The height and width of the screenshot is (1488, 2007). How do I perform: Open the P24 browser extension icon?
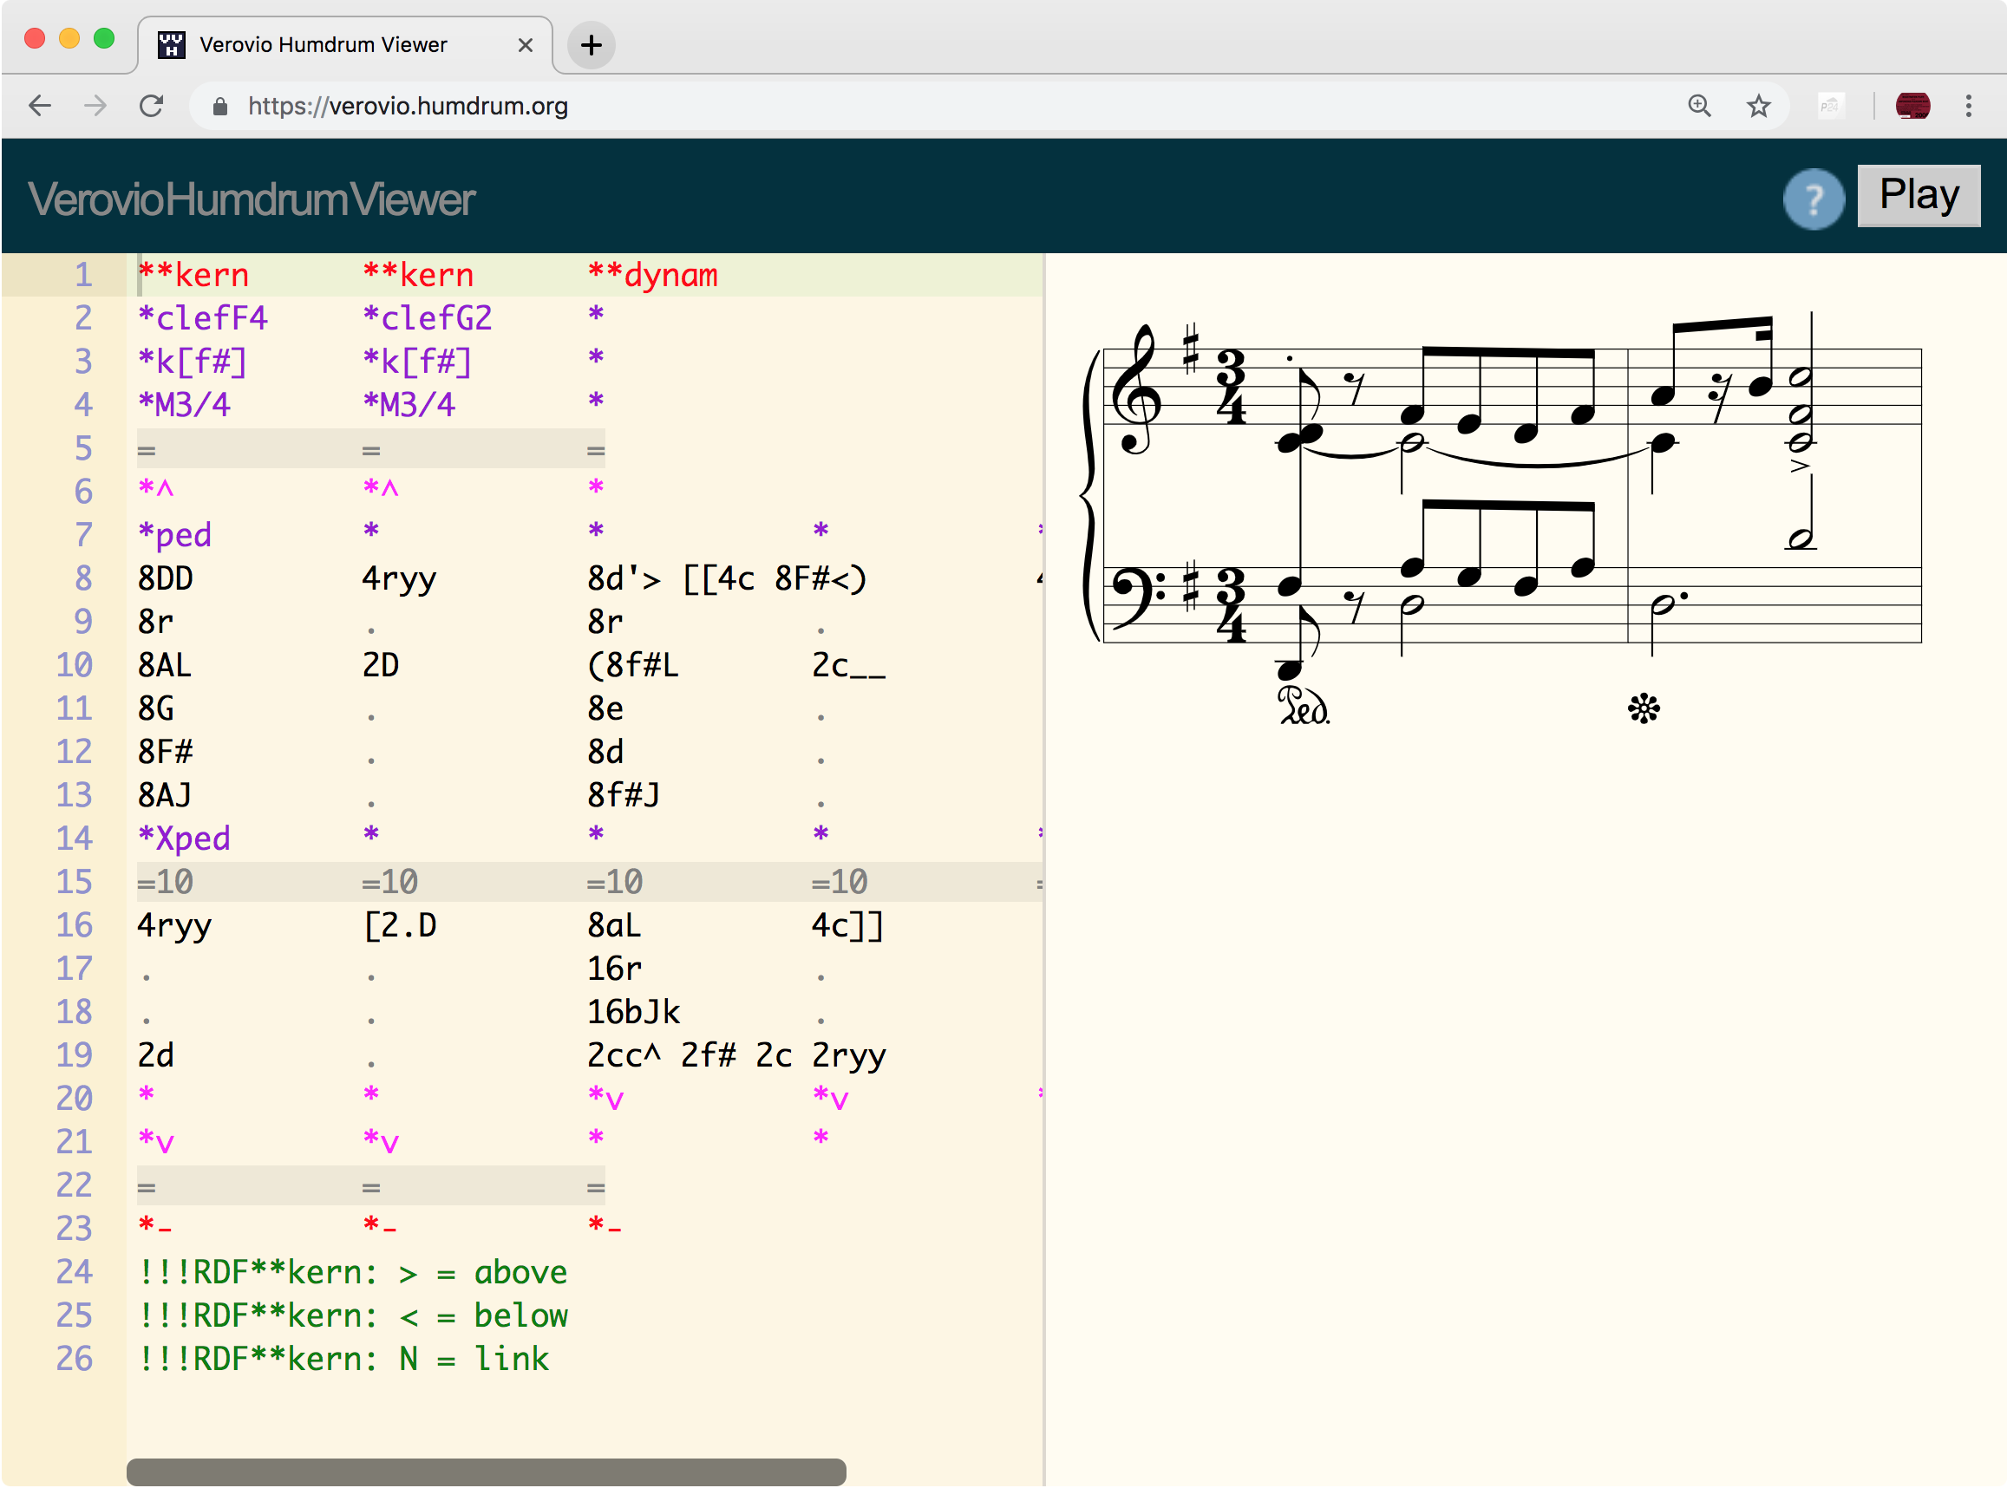point(1829,106)
